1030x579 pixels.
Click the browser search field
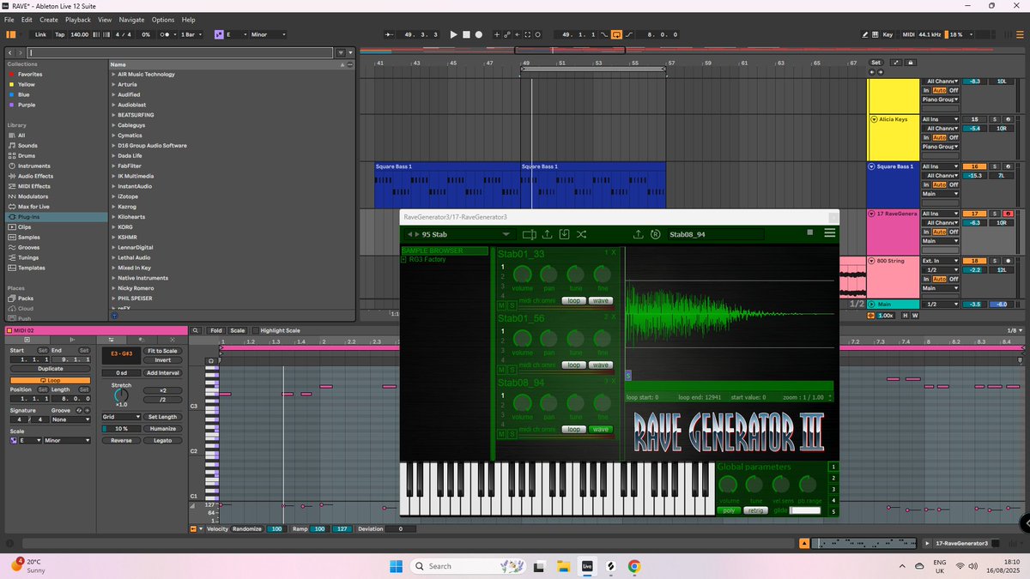point(180,52)
